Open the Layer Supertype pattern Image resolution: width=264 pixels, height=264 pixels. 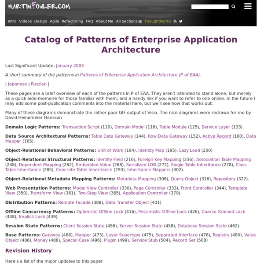123,235
